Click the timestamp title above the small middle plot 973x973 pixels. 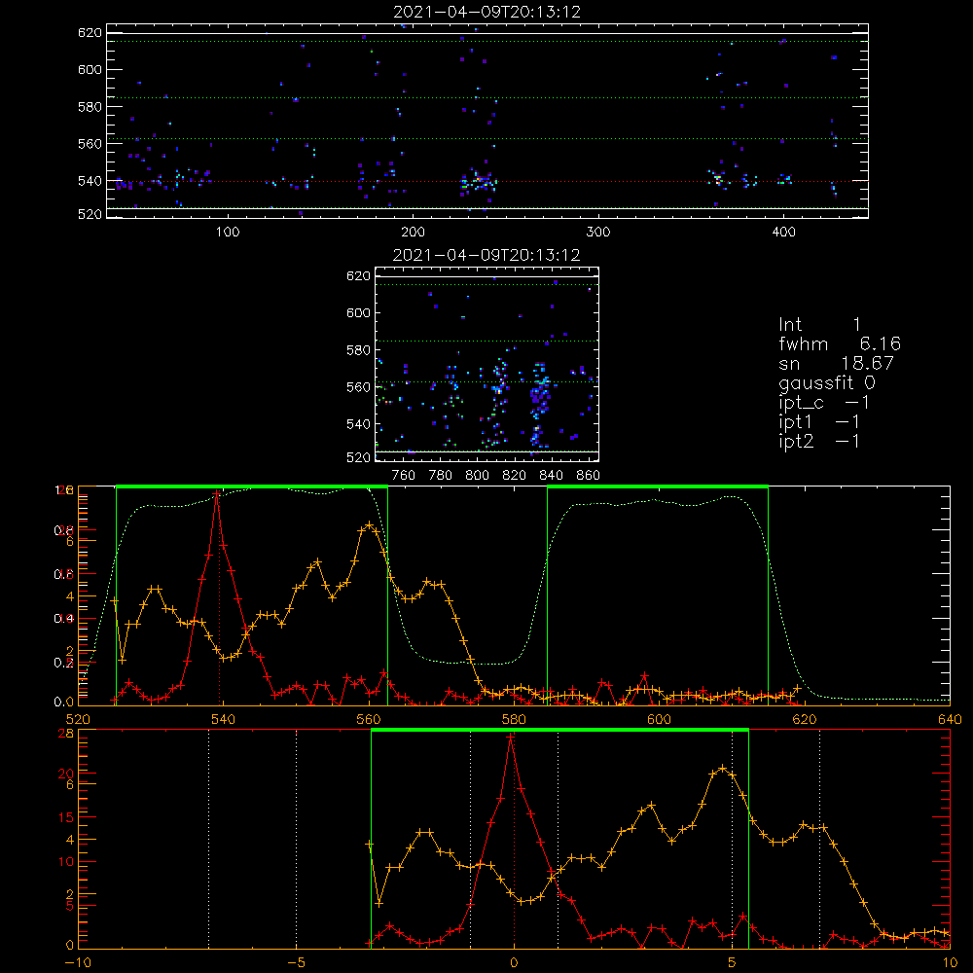486,255
